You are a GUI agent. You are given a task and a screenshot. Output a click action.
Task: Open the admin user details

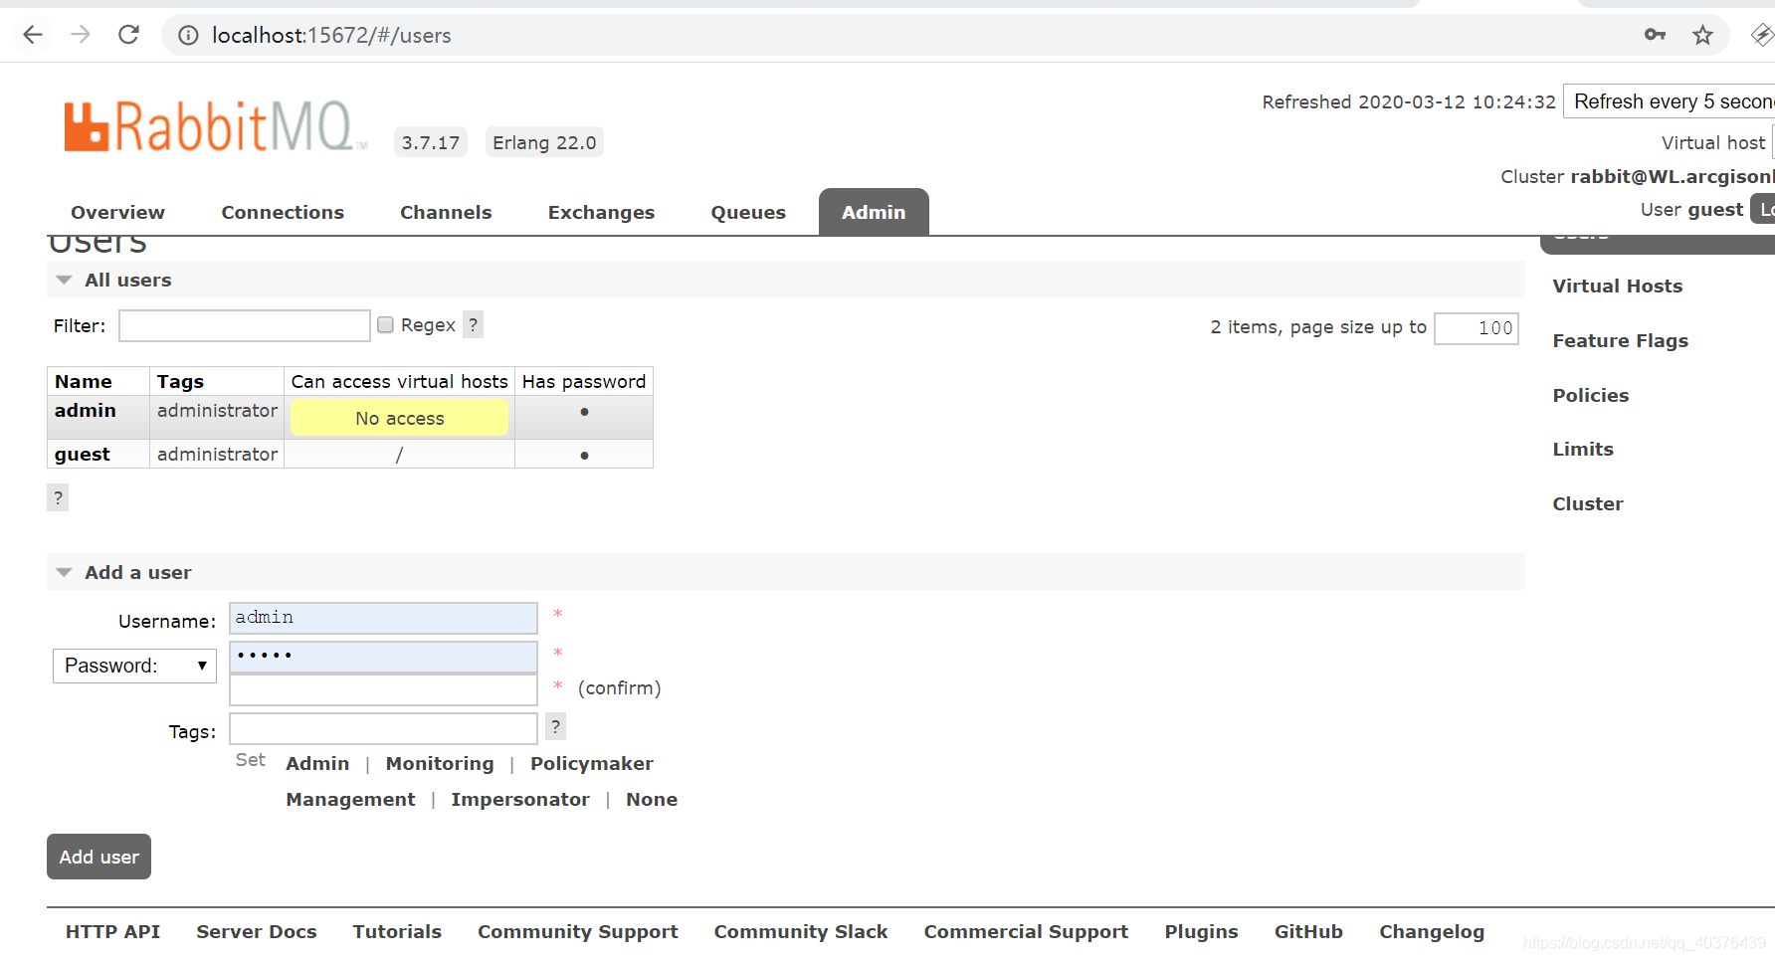point(85,410)
